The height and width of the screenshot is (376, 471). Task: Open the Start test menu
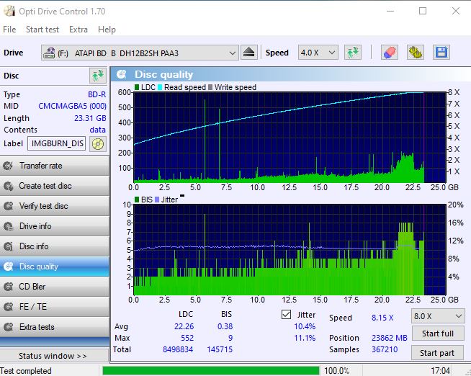click(x=42, y=30)
